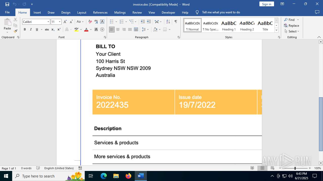The width and height of the screenshot is (323, 181).
Task: Open the Borders dropdown arrow
Action: click(x=170, y=29)
